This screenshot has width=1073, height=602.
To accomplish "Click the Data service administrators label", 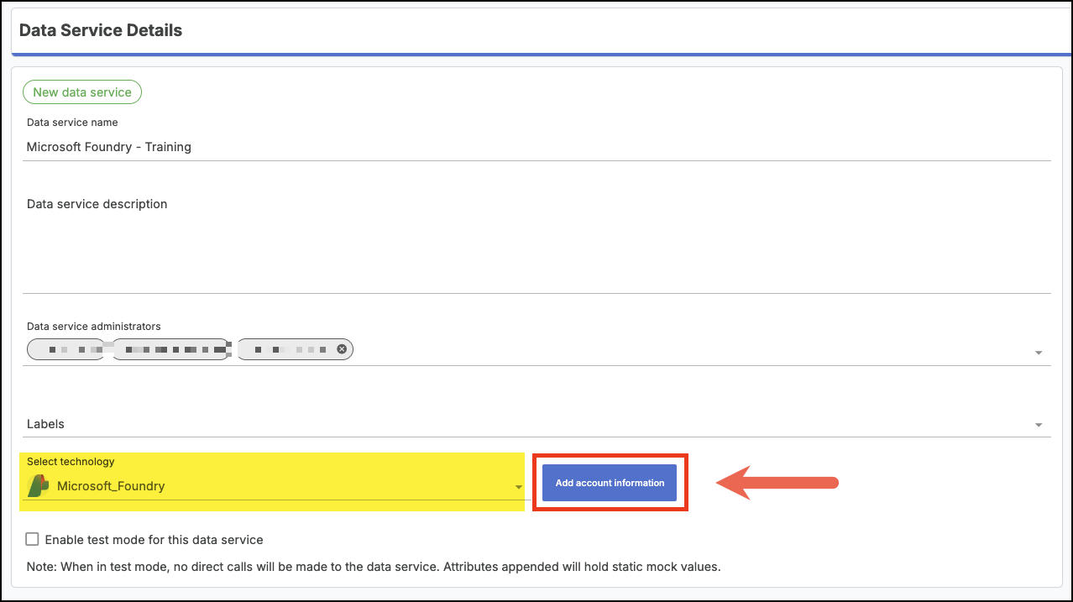I will point(93,327).
